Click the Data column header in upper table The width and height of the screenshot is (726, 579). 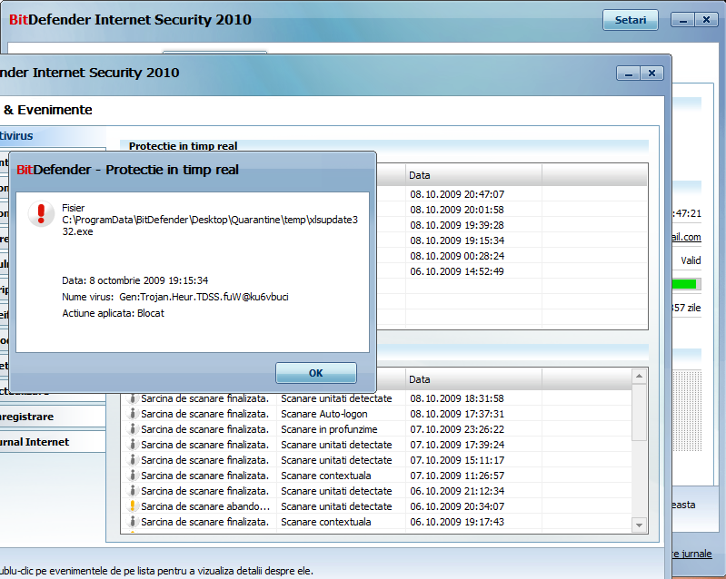click(x=473, y=175)
